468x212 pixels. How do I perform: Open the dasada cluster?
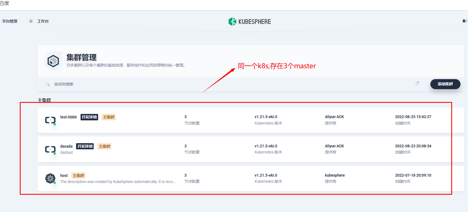[66, 146]
